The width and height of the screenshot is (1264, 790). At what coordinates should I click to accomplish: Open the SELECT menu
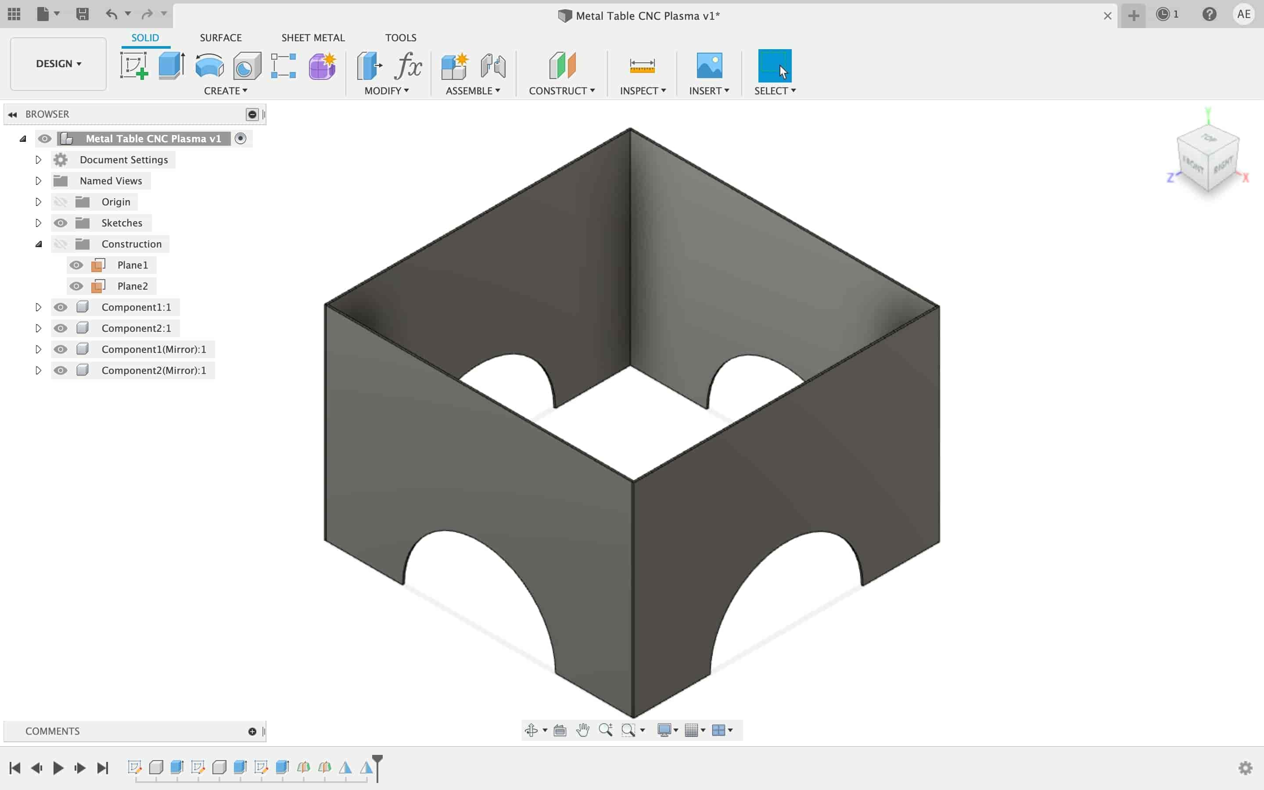[x=775, y=91]
